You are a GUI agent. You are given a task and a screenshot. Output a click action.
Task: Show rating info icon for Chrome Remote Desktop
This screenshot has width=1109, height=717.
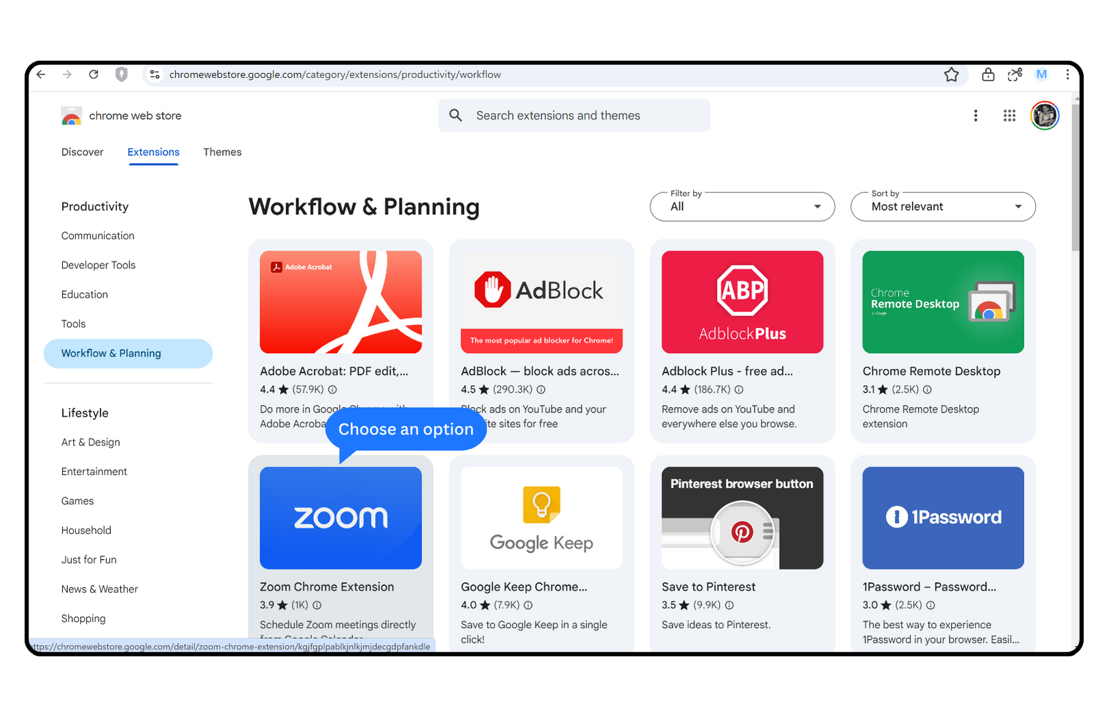tap(928, 390)
